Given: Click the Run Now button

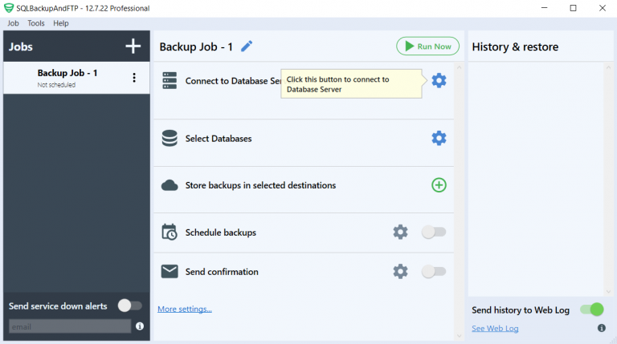Looking at the screenshot, I should pyautogui.click(x=427, y=47).
